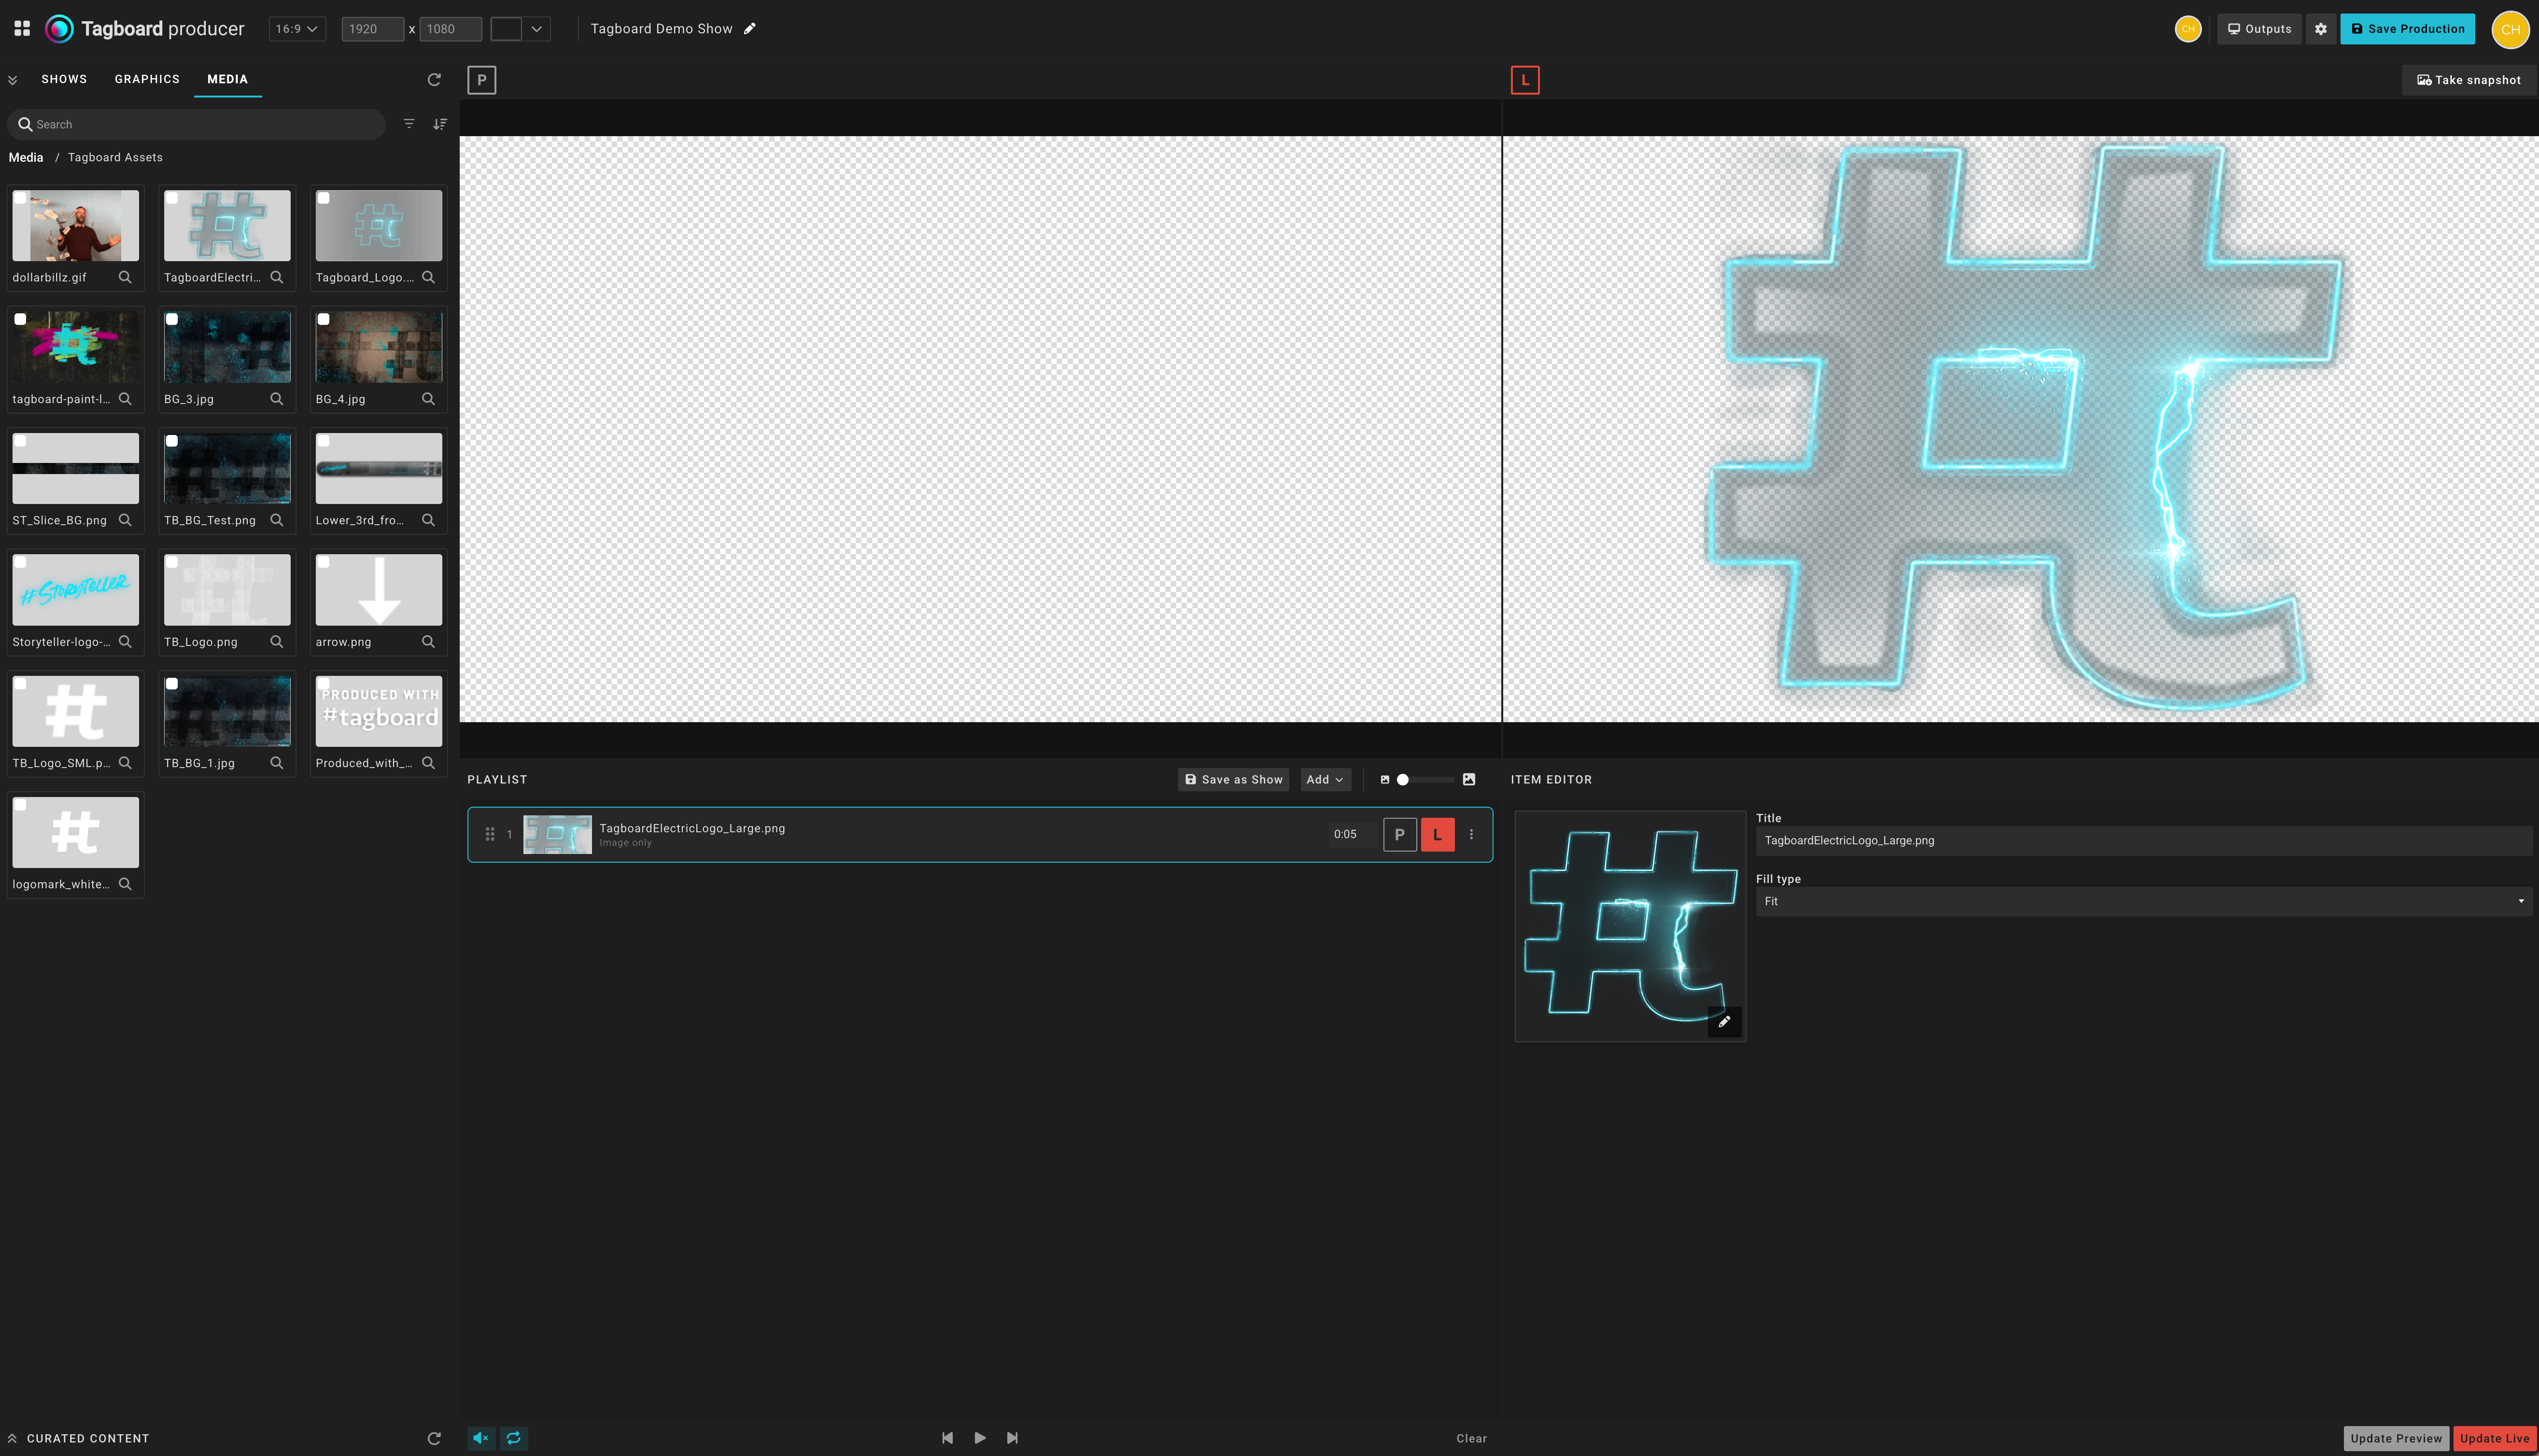Send playlist item to Live (L)
Screen dimensions: 2539x1456
click(1438, 834)
